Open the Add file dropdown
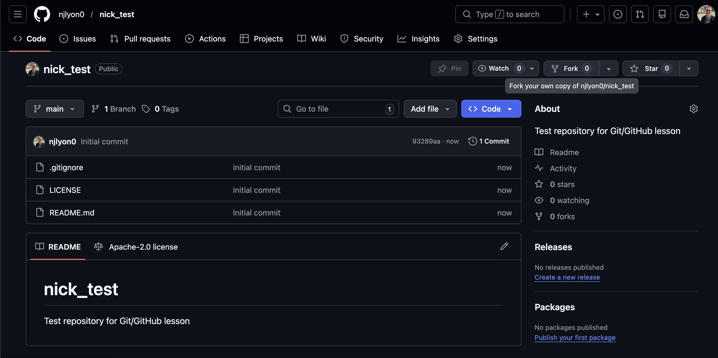718x358 pixels. pyautogui.click(x=430, y=109)
